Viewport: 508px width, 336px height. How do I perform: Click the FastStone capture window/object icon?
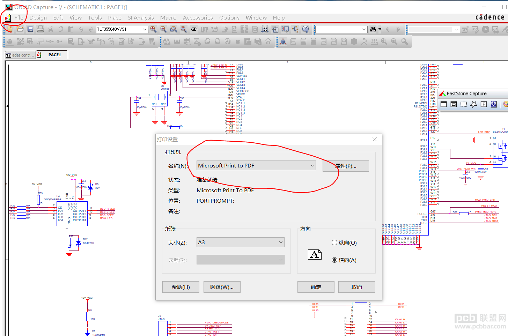[454, 104]
